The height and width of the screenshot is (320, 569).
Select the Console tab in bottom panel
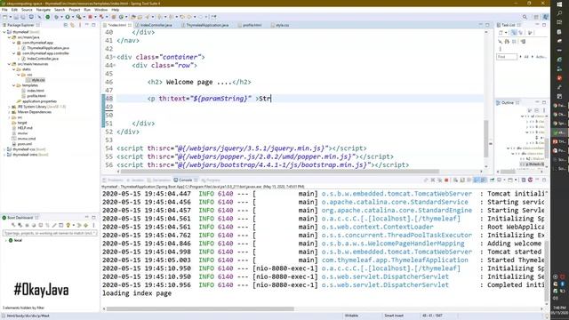(185, 180)
